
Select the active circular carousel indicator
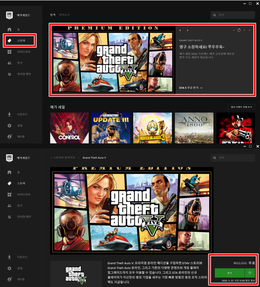tap(239, 30)
